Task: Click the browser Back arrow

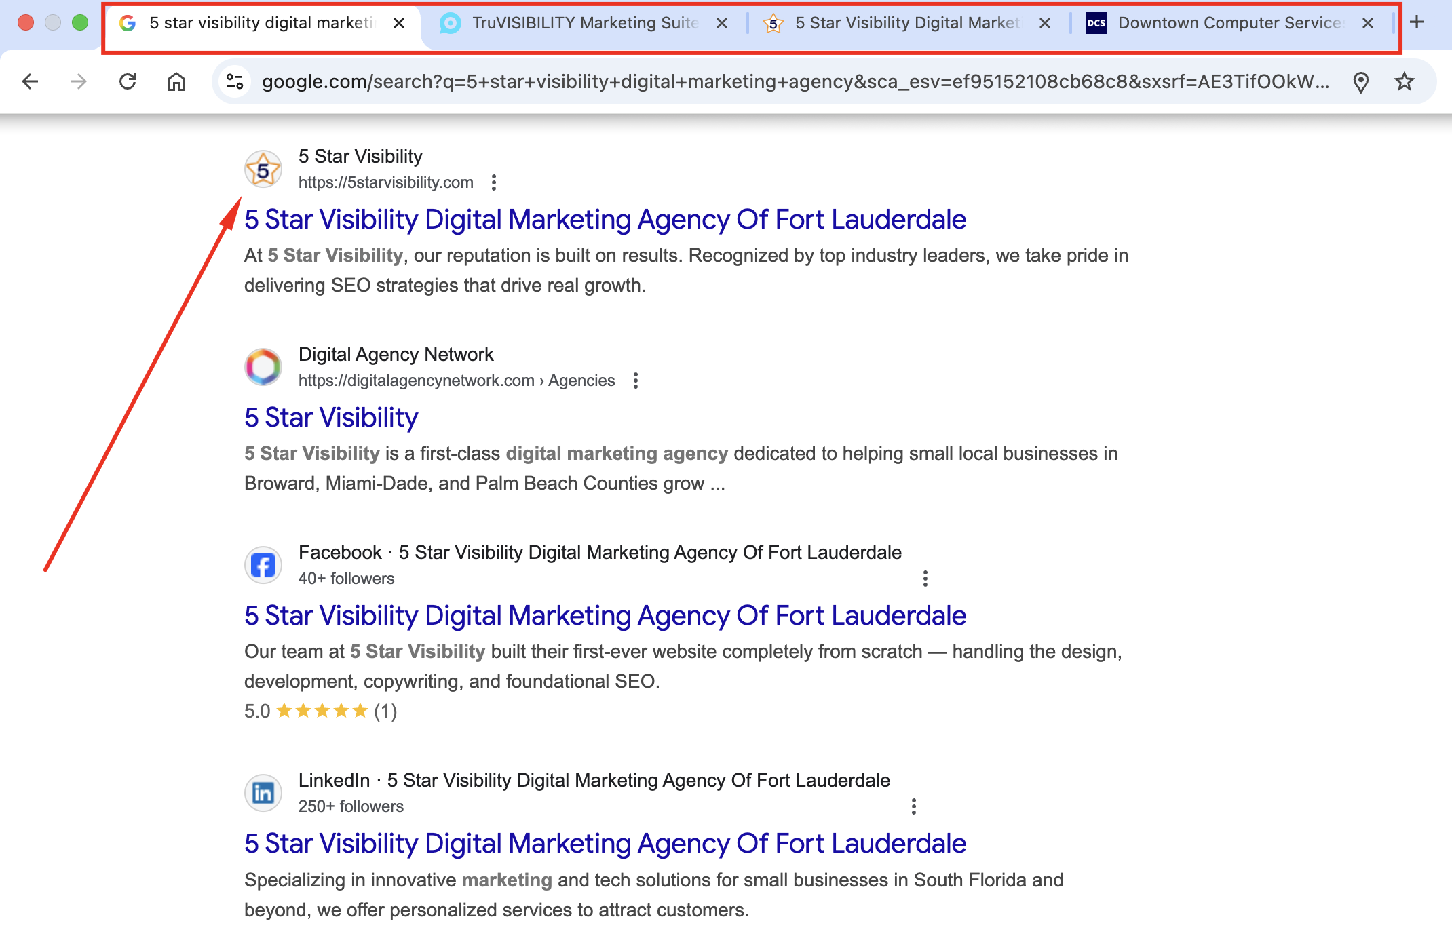Action: click(x=30, y=82)
